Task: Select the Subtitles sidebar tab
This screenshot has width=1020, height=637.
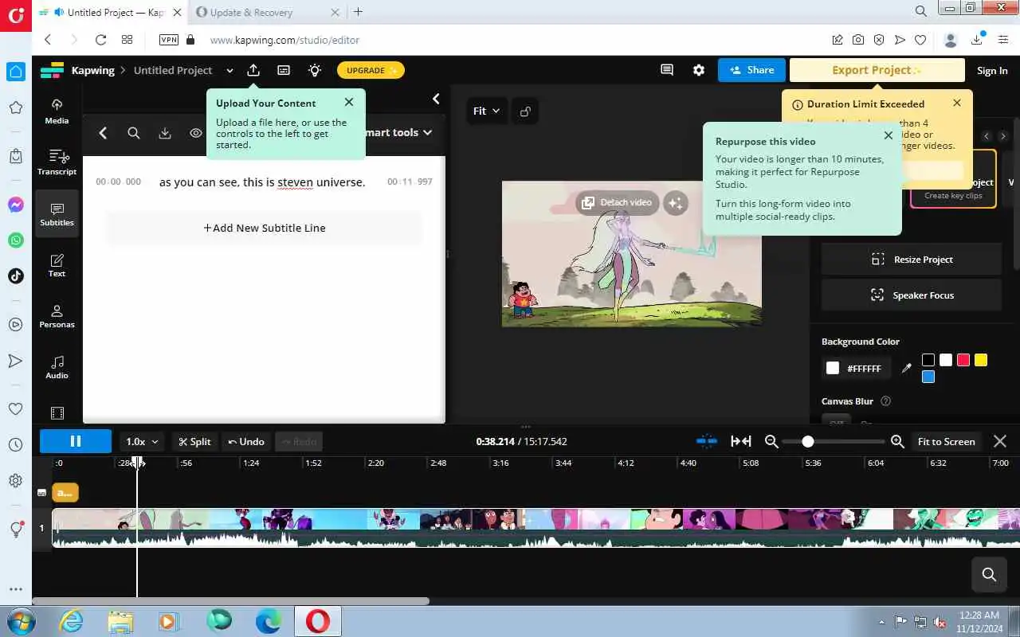Action: tap(57, 213)
